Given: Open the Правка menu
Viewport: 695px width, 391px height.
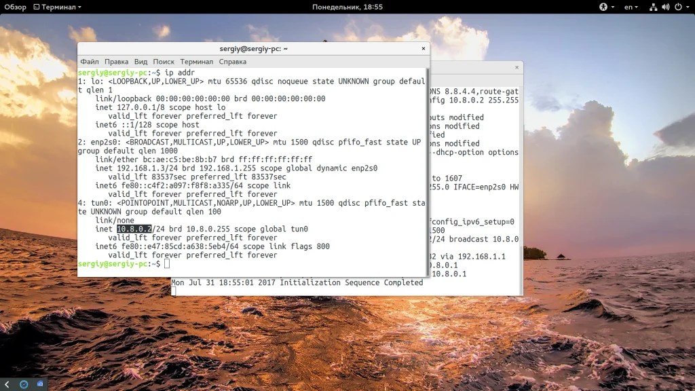Looking at the screenshot, I should 116,62.
